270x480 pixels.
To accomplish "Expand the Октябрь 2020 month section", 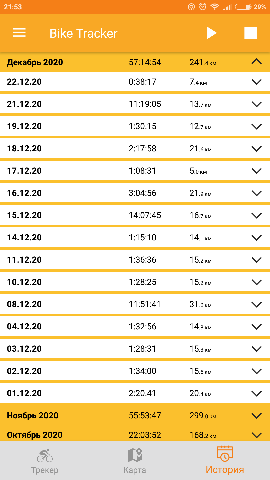I will click(256, 435).
